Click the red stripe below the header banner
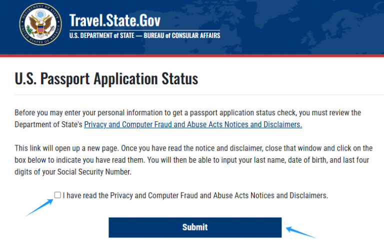 [x=192, y=55]
